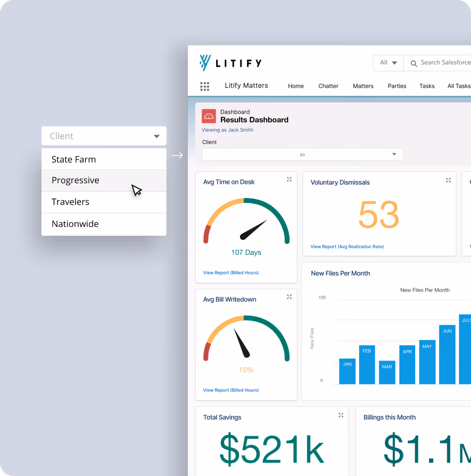Click the APR bar in chart
The image size is (471, 476).
407,365
